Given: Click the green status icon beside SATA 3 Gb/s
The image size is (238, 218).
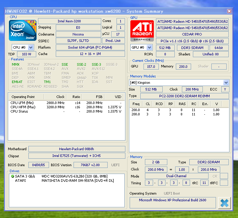Looking at the screenshot, I should [x=12, y=176].
